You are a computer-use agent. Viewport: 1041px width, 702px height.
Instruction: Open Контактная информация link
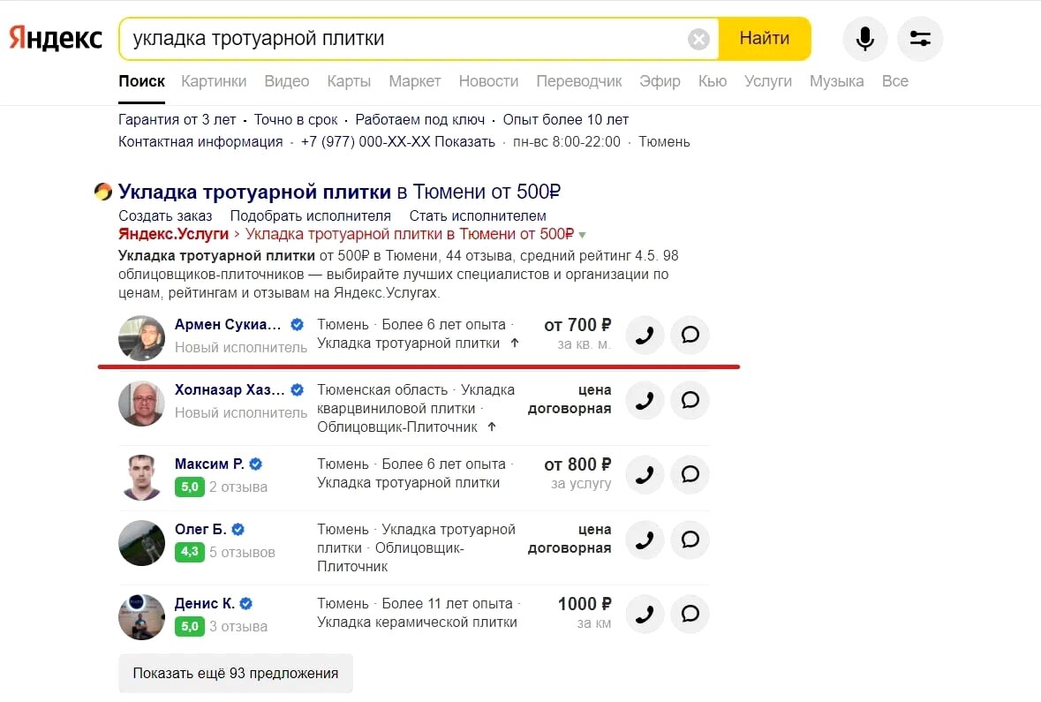pos(200,141)
